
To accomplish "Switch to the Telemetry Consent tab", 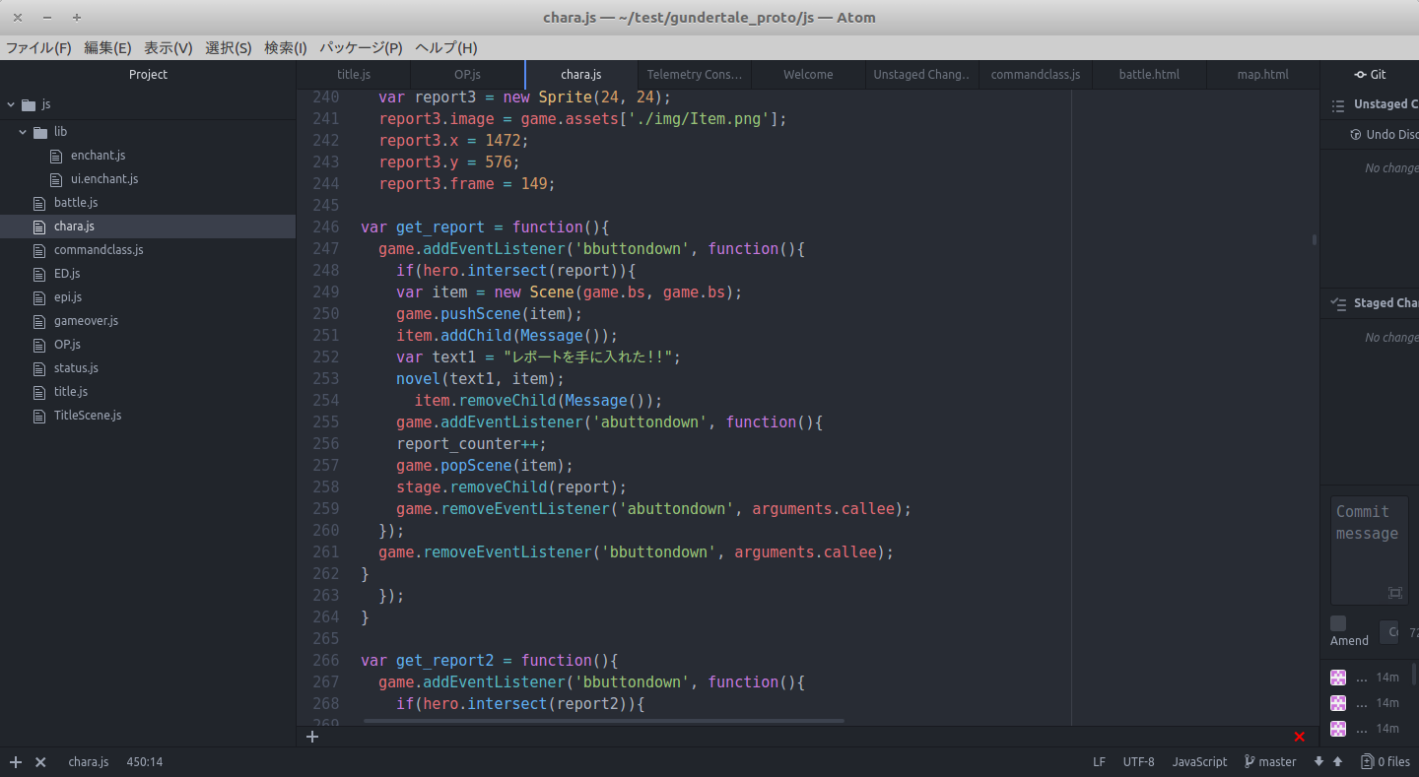I will [x=695, y=75].
